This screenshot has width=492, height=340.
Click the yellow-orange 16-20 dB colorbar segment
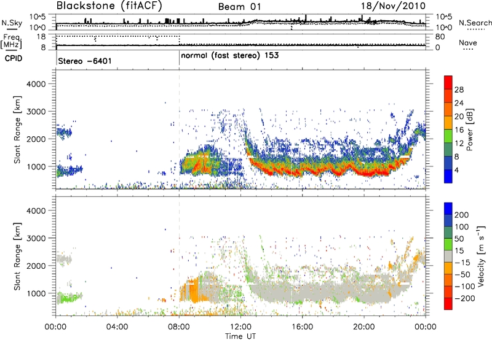tap(448, 122)
